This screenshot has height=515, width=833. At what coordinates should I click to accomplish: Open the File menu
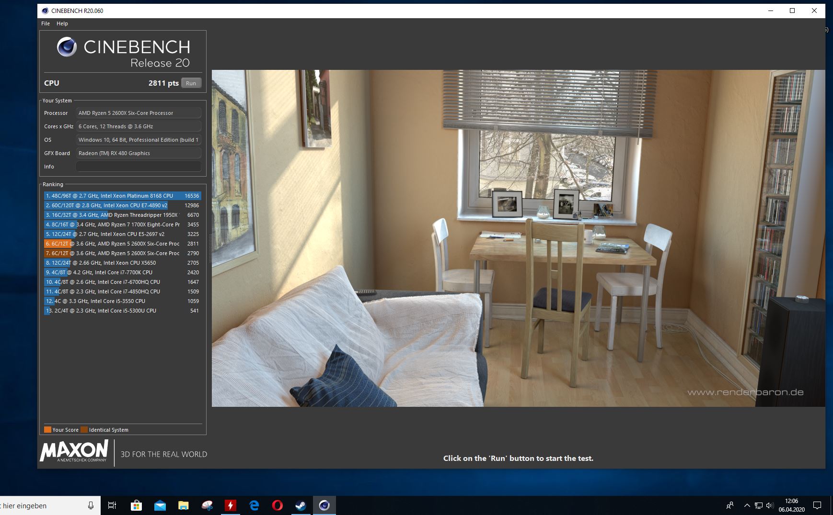pos(46,23)
